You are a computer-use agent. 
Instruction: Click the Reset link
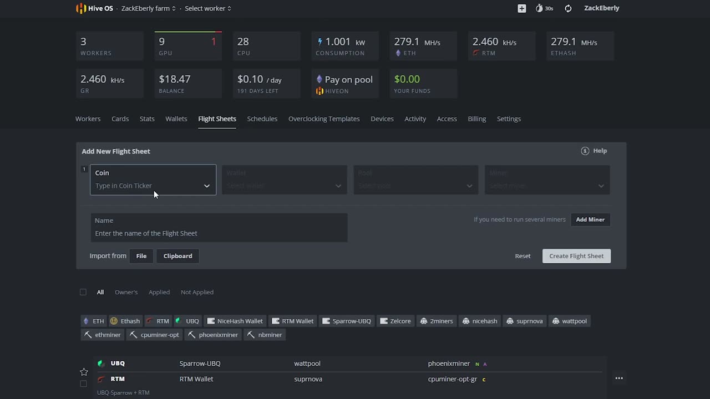click(x=523, y=256)
